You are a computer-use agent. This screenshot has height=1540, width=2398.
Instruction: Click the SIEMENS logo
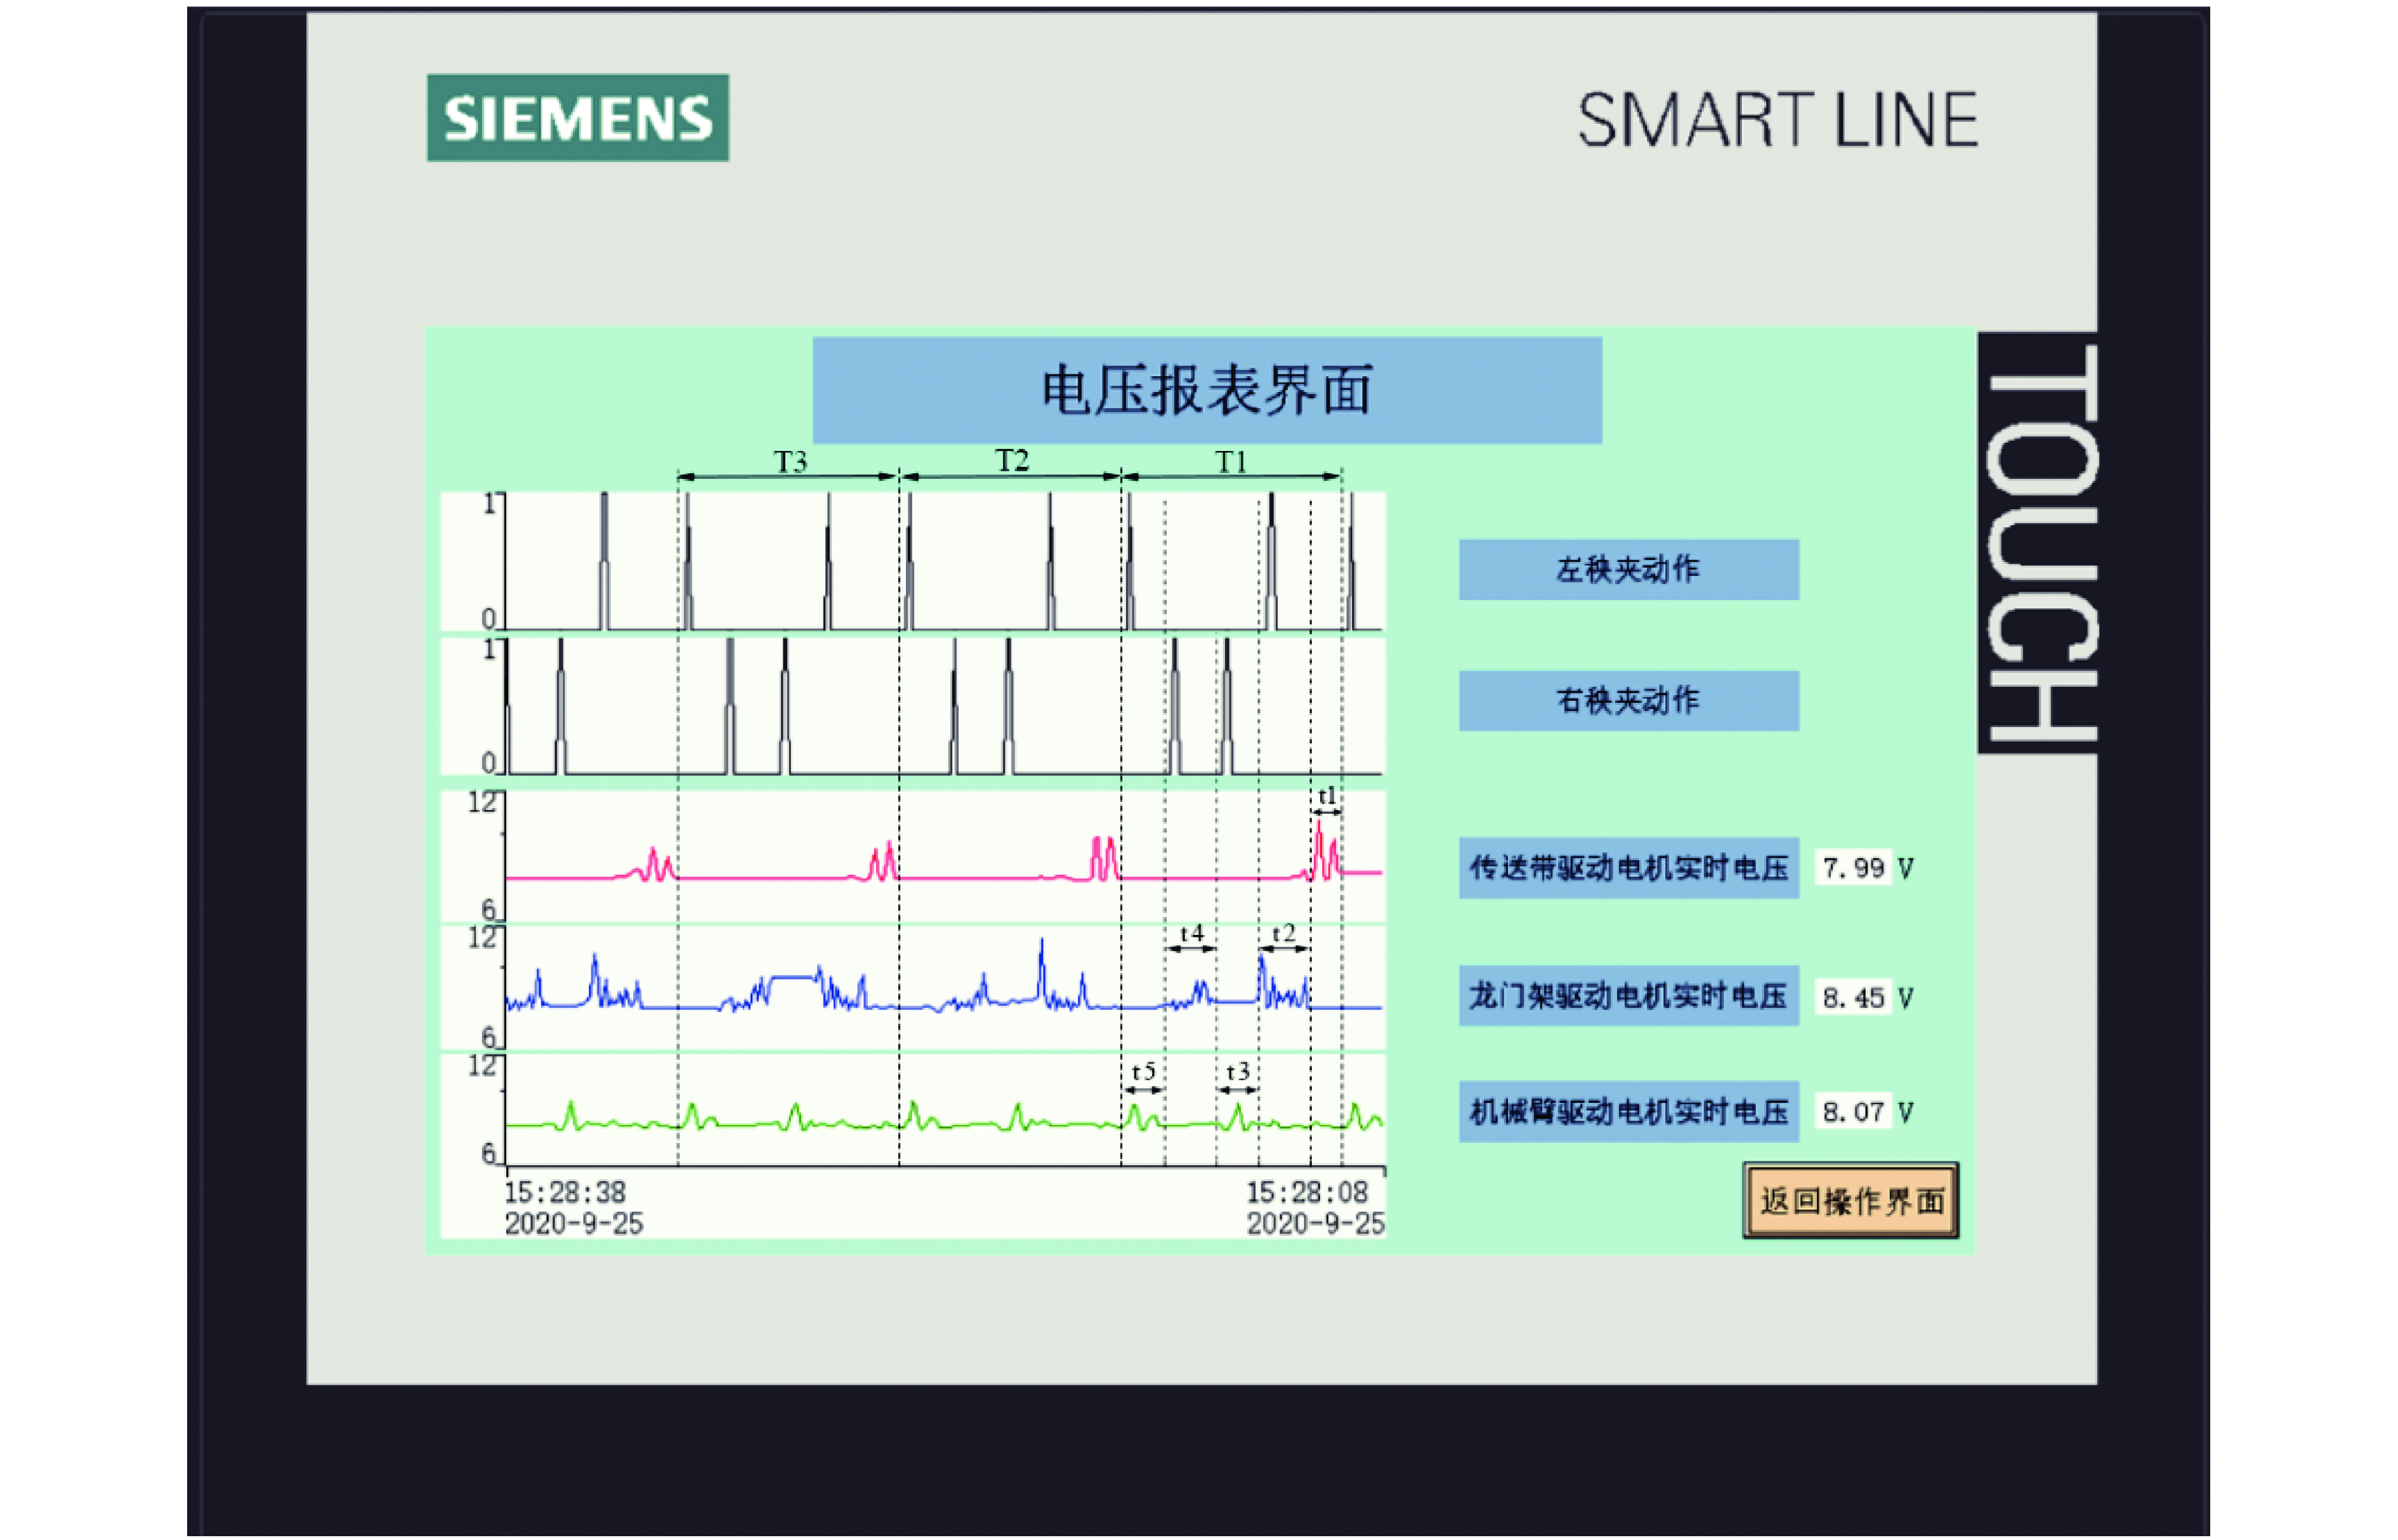click(577, 118)
